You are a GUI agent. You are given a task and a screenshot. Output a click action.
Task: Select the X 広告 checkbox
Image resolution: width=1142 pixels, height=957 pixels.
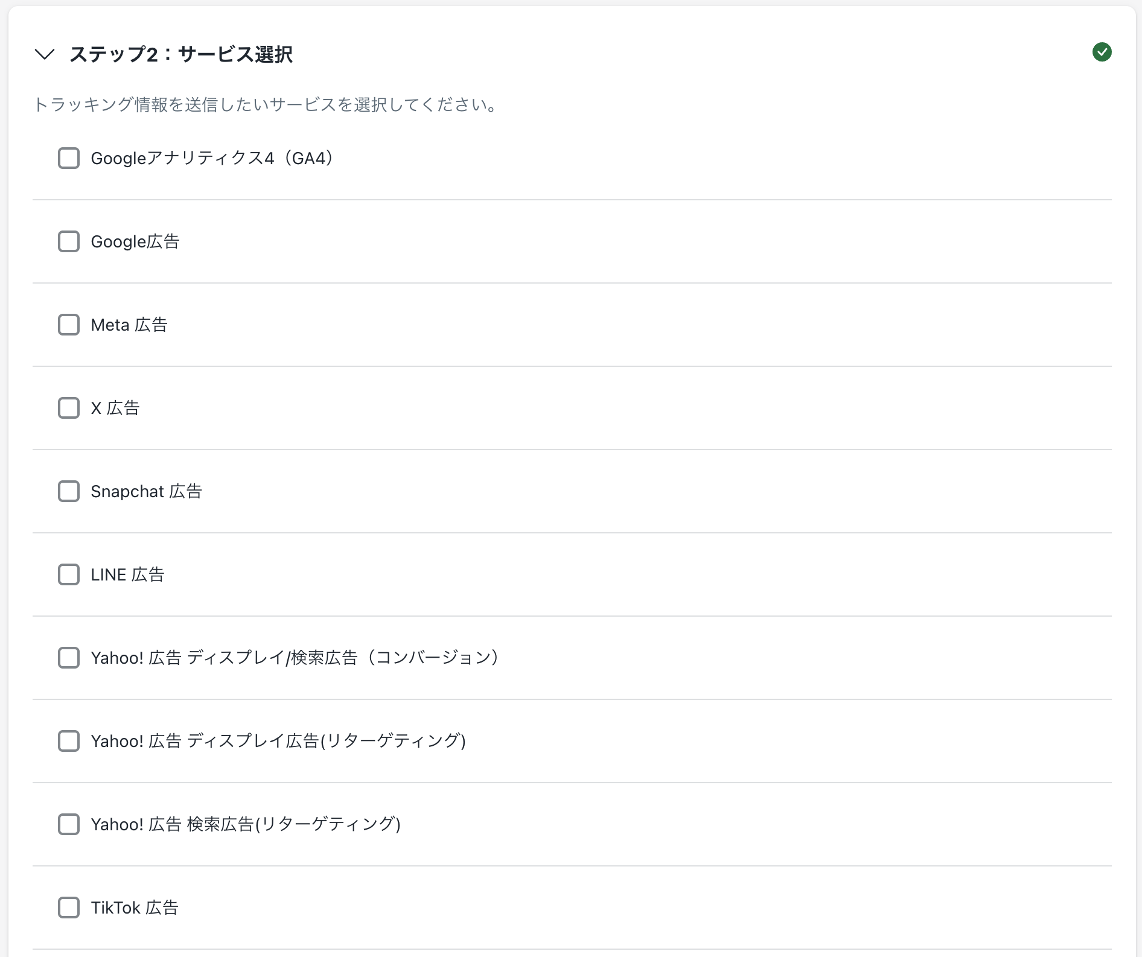[69, 408]
